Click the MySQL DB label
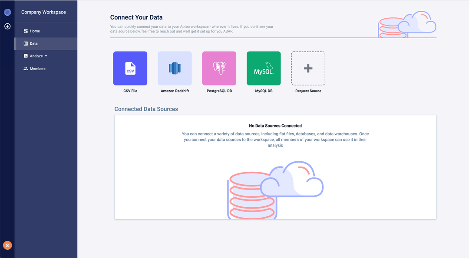Screen dimensions: 469x258 [x=264, y=91]
